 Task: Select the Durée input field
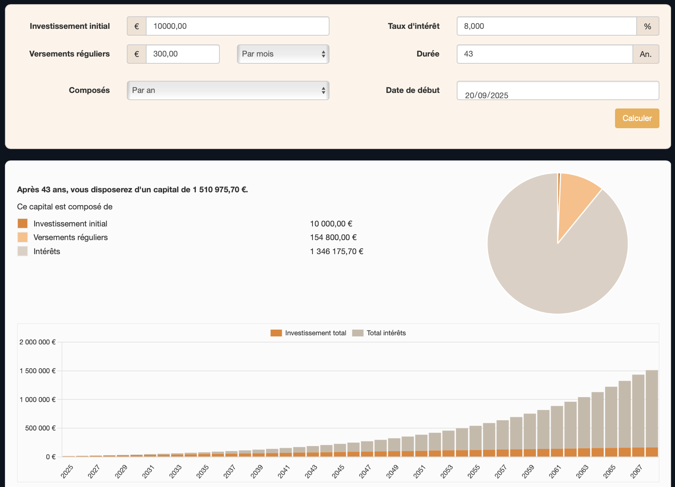point(544,54)
